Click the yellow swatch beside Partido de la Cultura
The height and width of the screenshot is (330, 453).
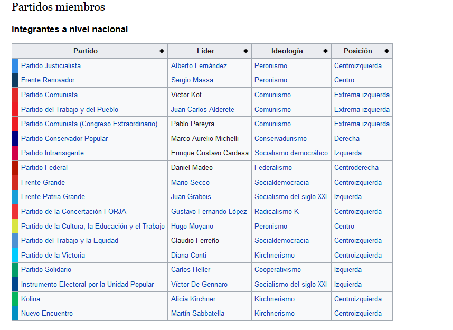click(x=15, y=226)
